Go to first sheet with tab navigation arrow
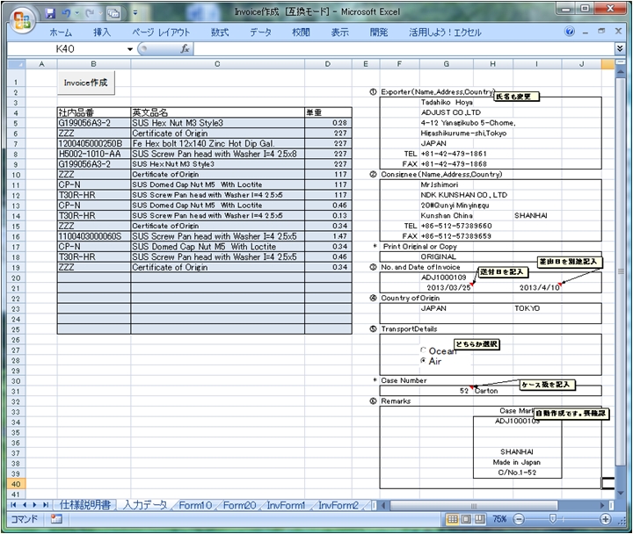Image resolution: width=633 pixels, height=534 pixels. pyautogui.click(x=13, y=505)
